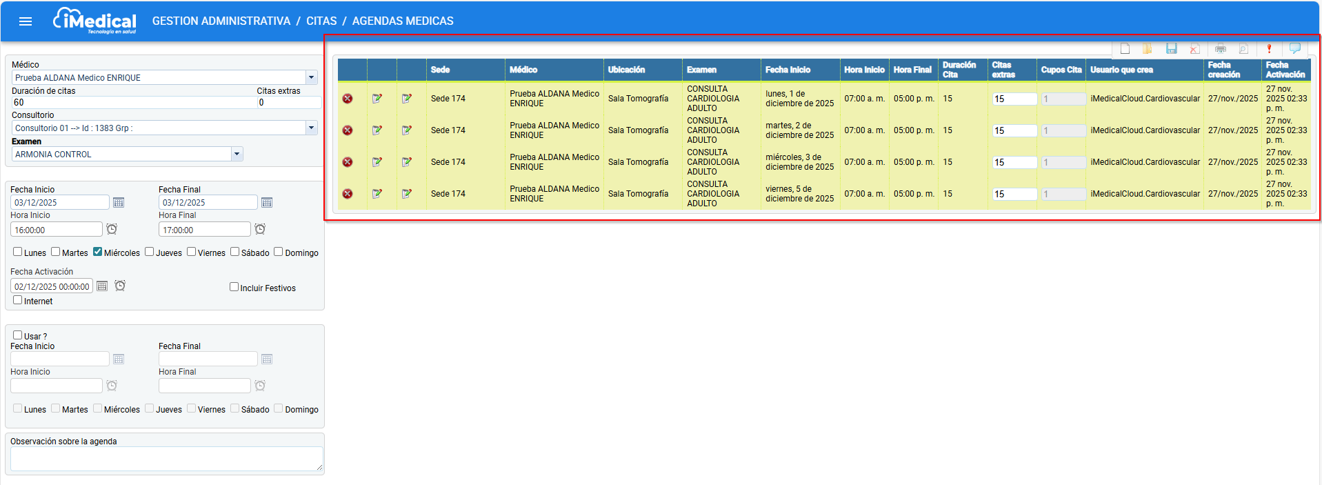1322x485 pixels.
Task: Delete the lunes 1 de diciembre agenda row
Action: pos(348,99)
